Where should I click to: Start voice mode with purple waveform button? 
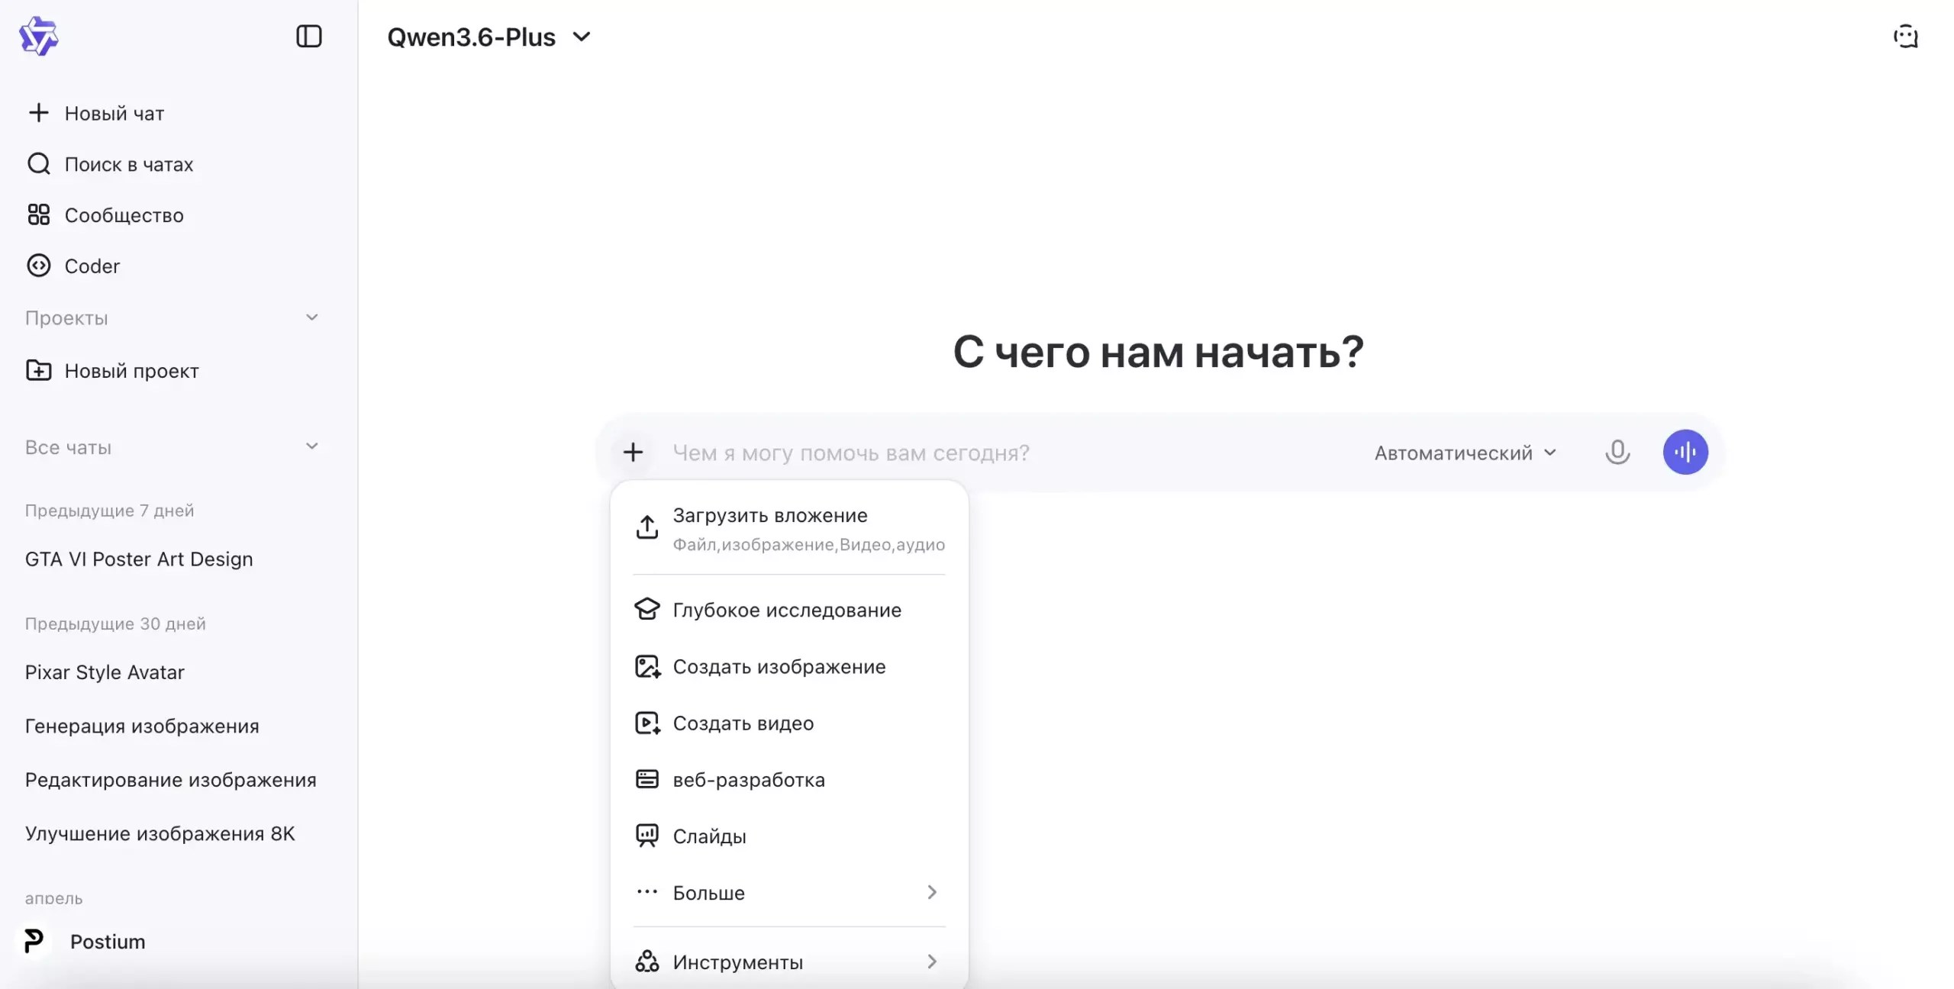1685,453
